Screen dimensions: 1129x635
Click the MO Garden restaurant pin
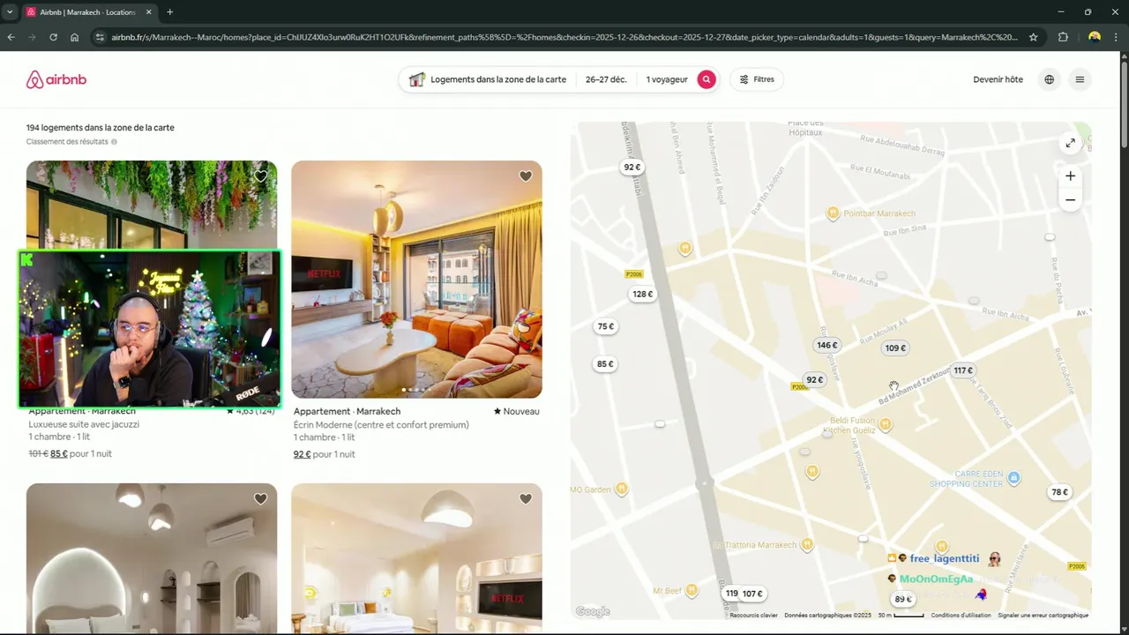[x=622, y=489]
